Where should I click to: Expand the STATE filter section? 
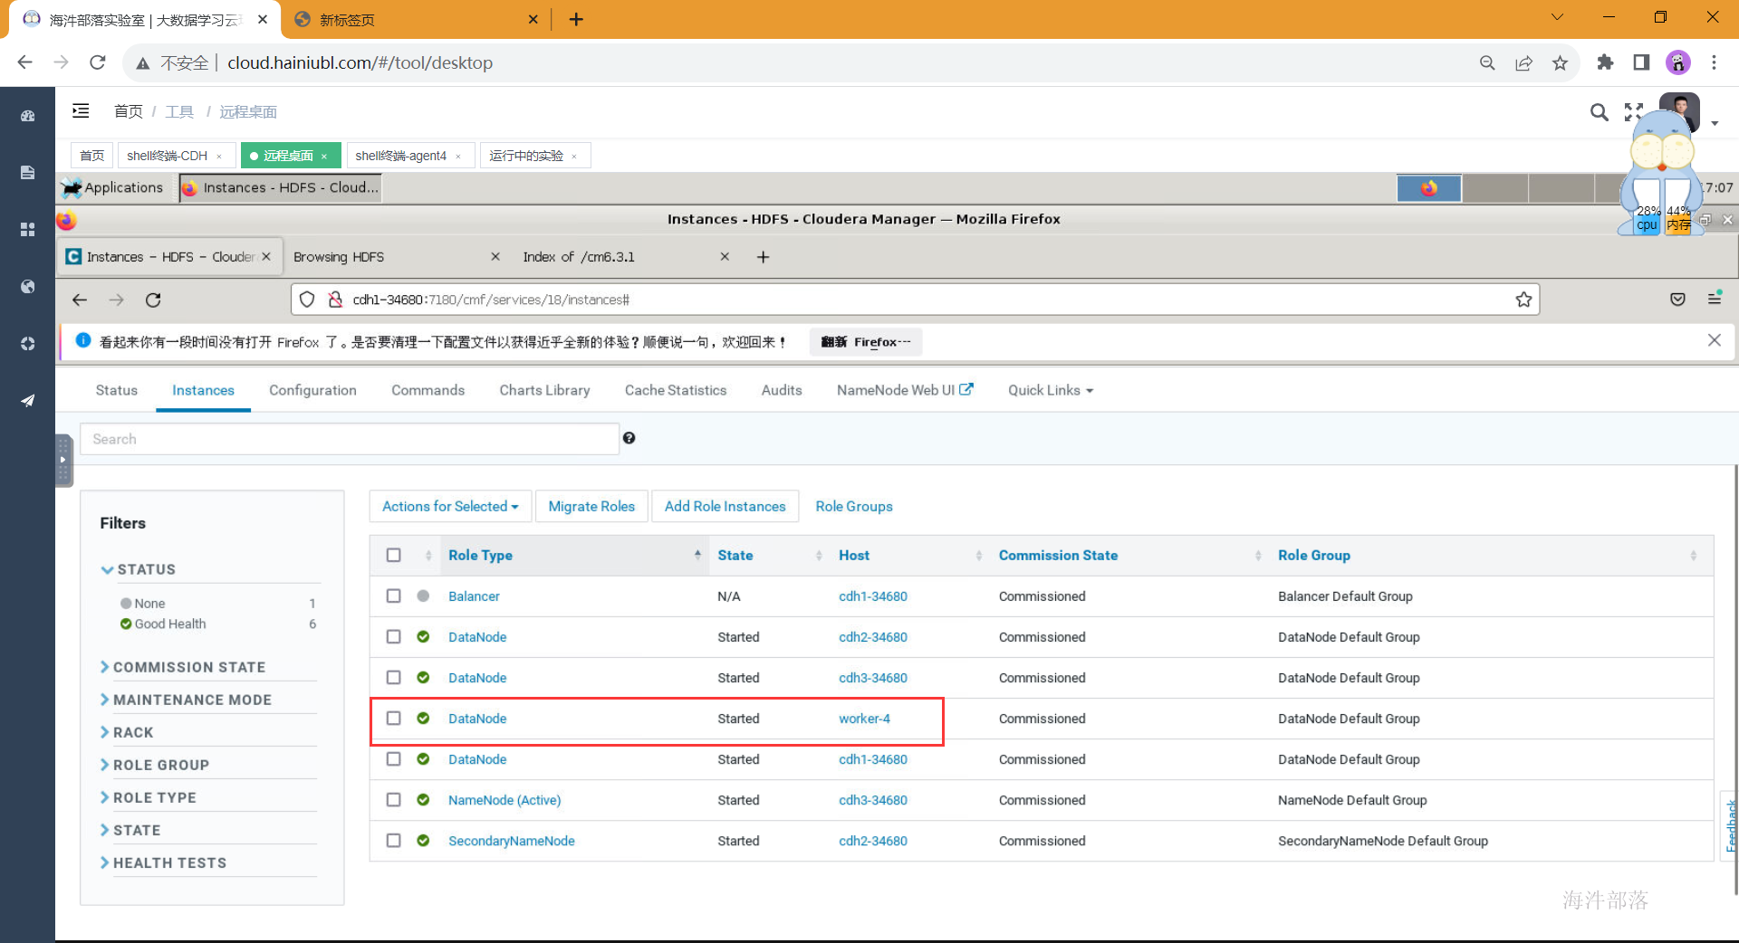[x=131, y=830]
